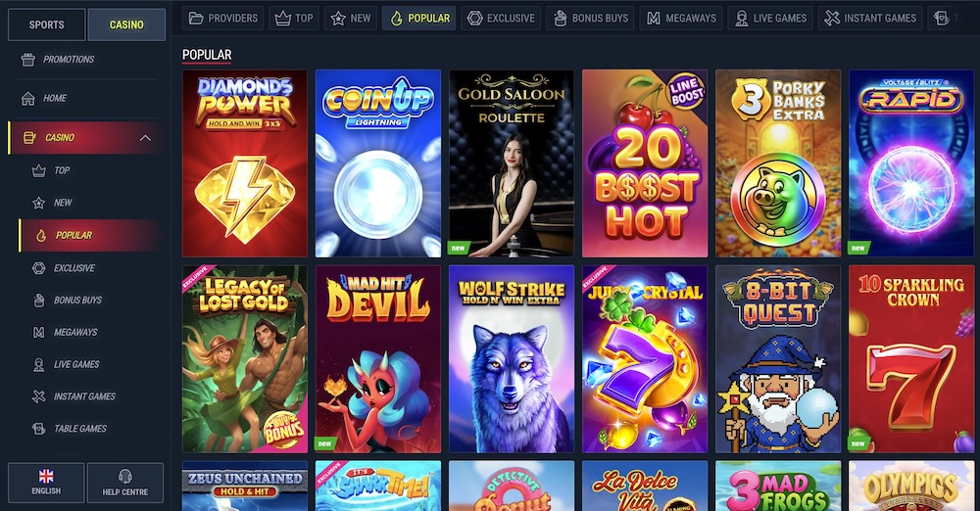Open Table Games via its sidebar icon
Screen dimensions: 980x511
[39, 429]
